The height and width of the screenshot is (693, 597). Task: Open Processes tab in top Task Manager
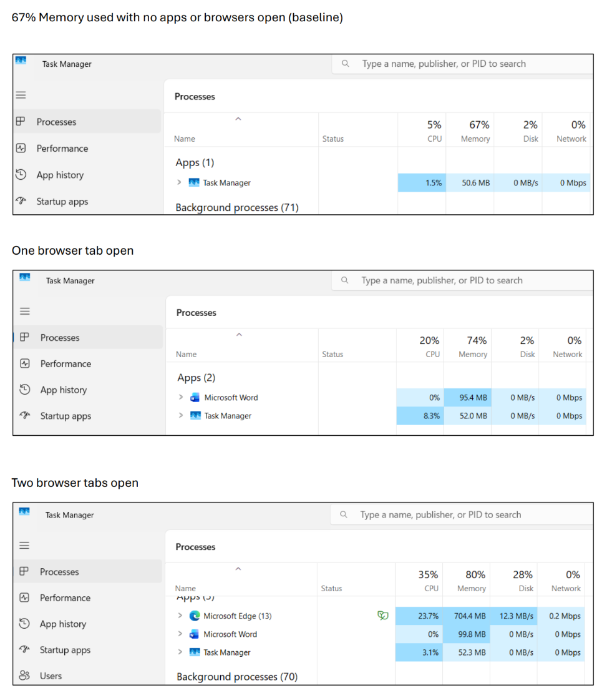click(x=87, y=122)
